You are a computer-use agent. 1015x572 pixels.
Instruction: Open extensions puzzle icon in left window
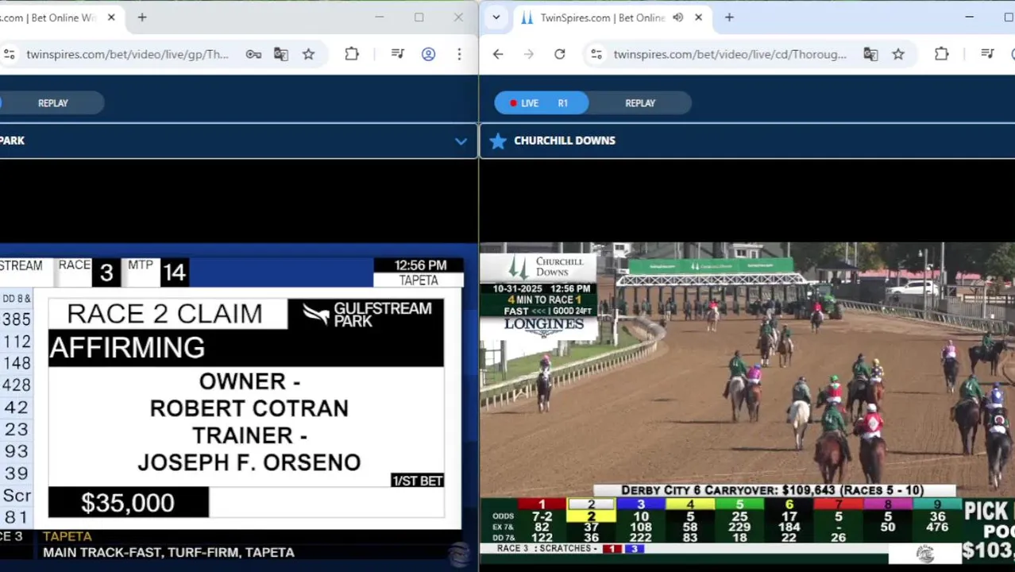352,54
